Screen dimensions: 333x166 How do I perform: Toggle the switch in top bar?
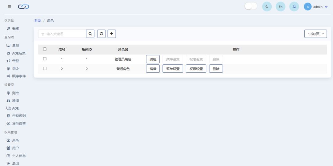251,6
